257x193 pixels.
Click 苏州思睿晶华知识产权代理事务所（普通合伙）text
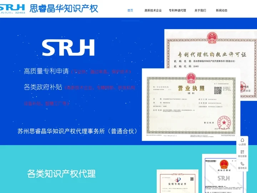tap(77, 131)
